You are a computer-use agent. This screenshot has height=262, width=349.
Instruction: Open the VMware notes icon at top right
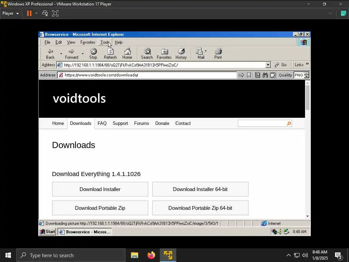[x=344, y=13]
